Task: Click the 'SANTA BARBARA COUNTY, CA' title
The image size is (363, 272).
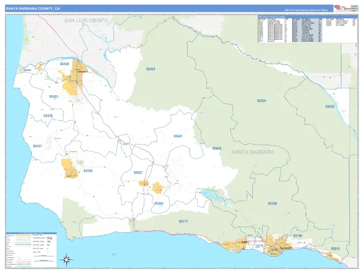Action: click(33, 8)
